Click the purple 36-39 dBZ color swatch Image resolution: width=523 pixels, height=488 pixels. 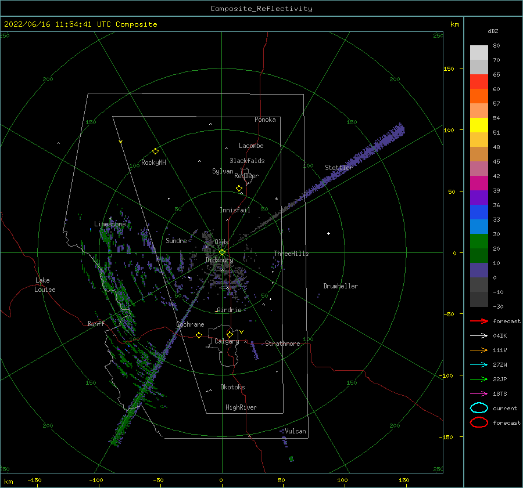[x=479, y=197]
